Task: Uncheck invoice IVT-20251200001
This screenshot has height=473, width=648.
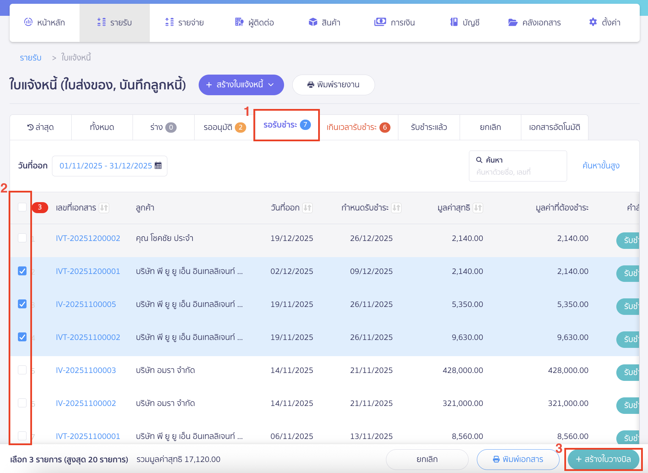Action: point(22,271)
